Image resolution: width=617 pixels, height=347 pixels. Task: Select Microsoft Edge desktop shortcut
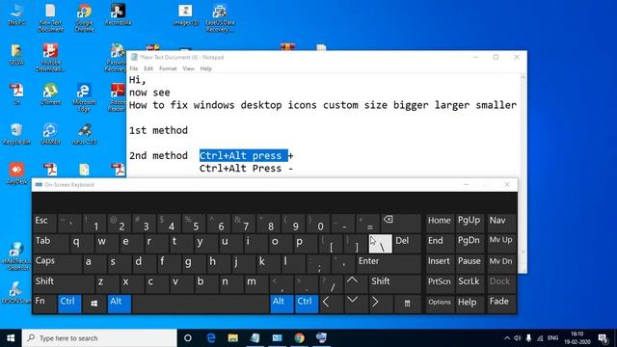click(x=84, y=97)
